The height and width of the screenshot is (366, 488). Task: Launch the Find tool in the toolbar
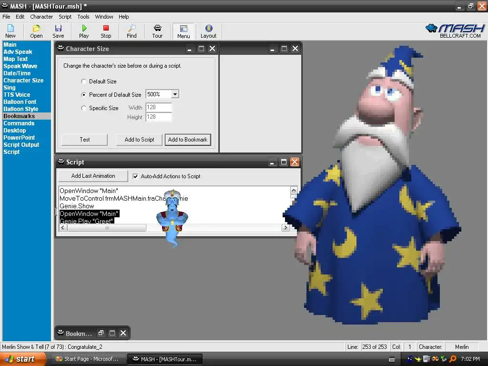point(132,31)
